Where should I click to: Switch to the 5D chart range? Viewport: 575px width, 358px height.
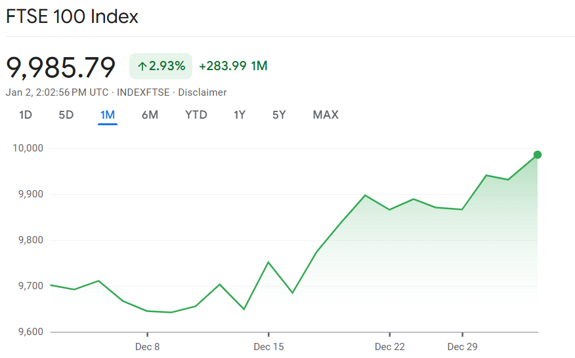click(x=66, y=115)
